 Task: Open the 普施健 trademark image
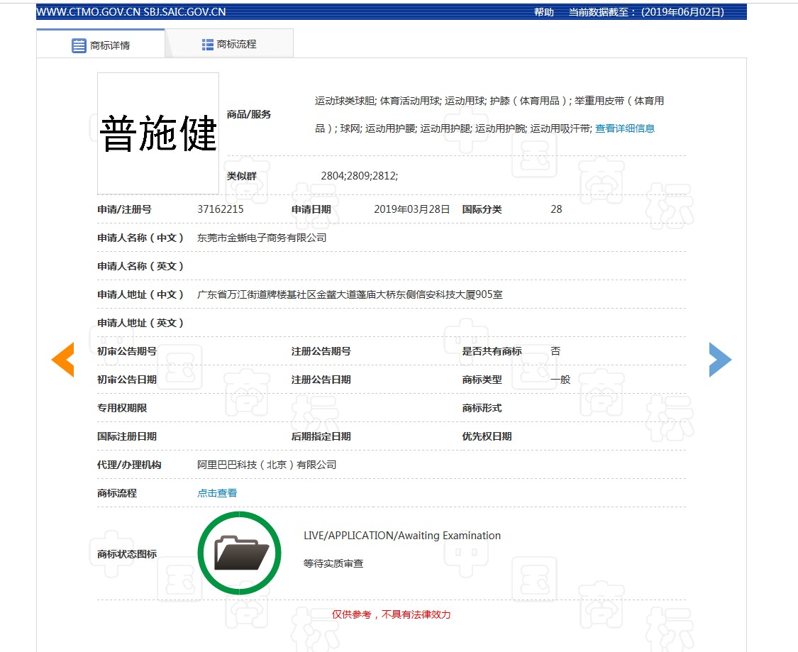pos(158,133)
